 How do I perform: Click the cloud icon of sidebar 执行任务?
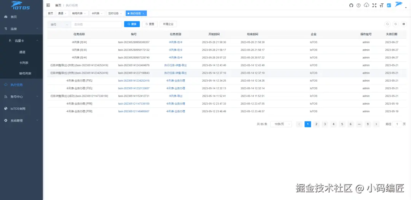[x=6, y=85]
